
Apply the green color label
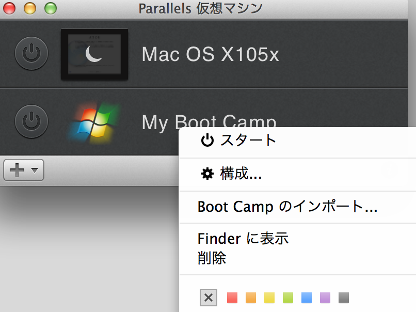pos(288,298)
